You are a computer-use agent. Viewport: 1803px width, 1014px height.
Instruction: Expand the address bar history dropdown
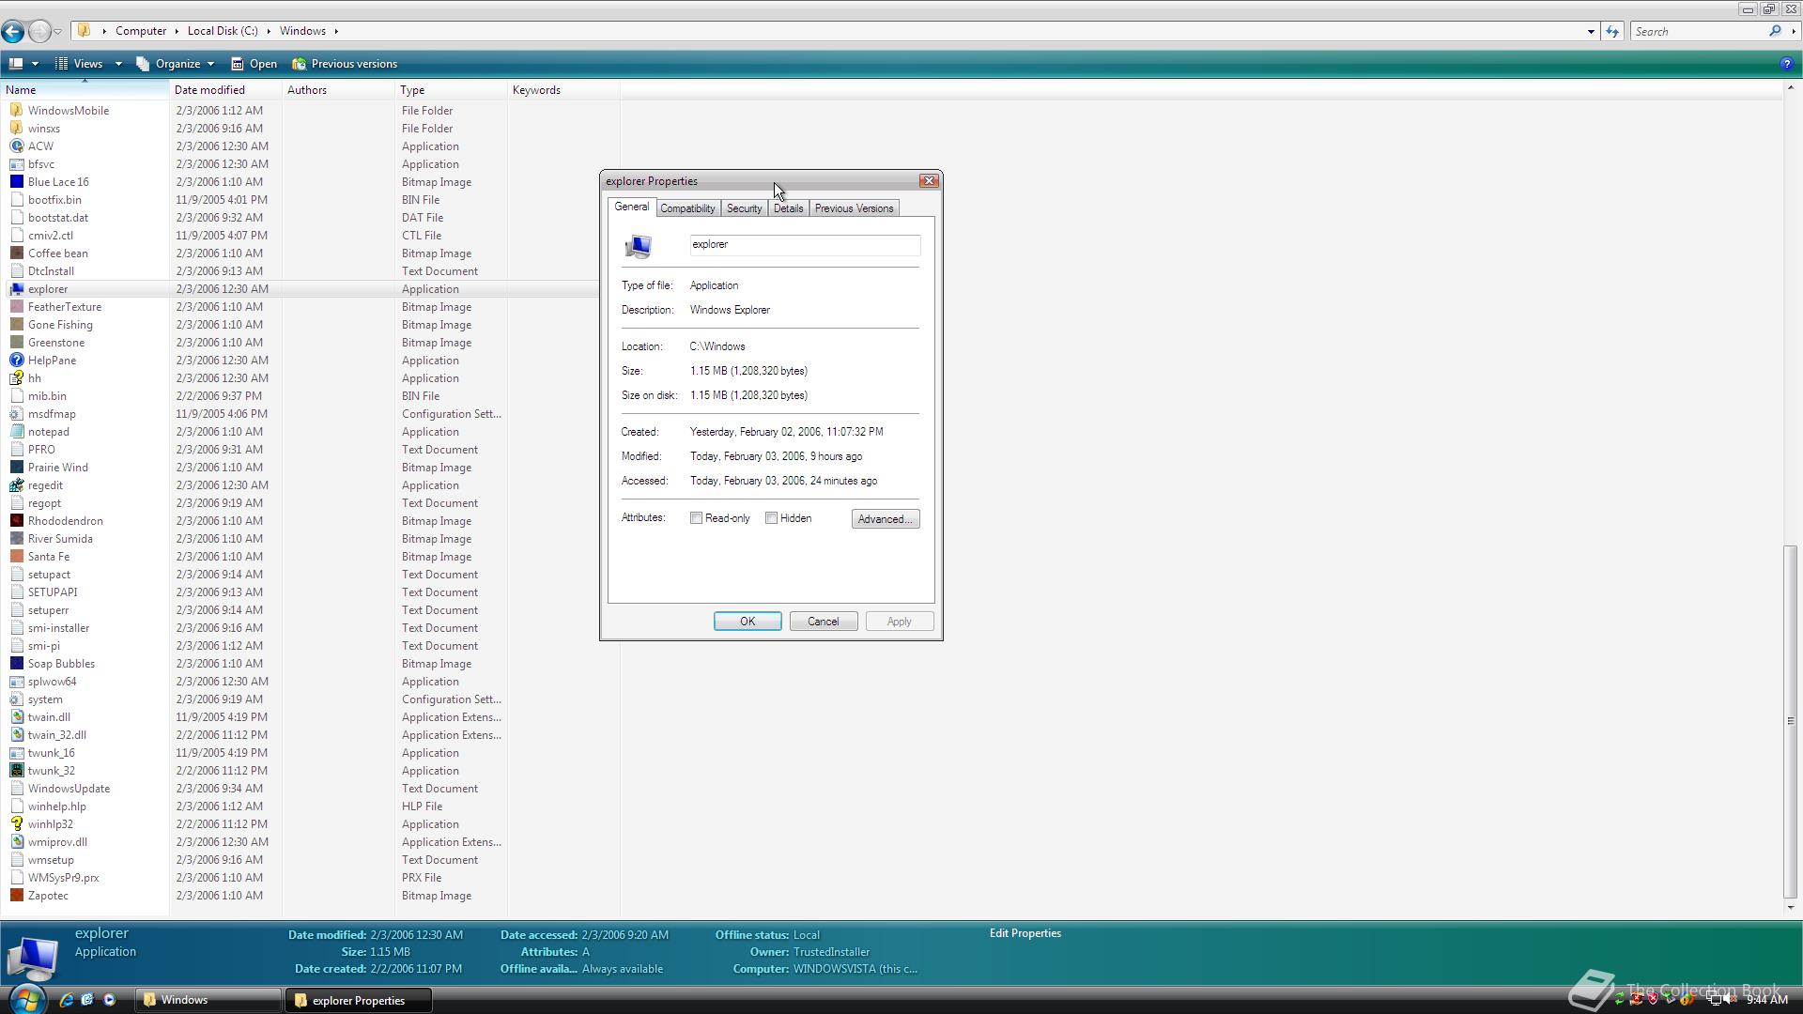(1591, 31)
